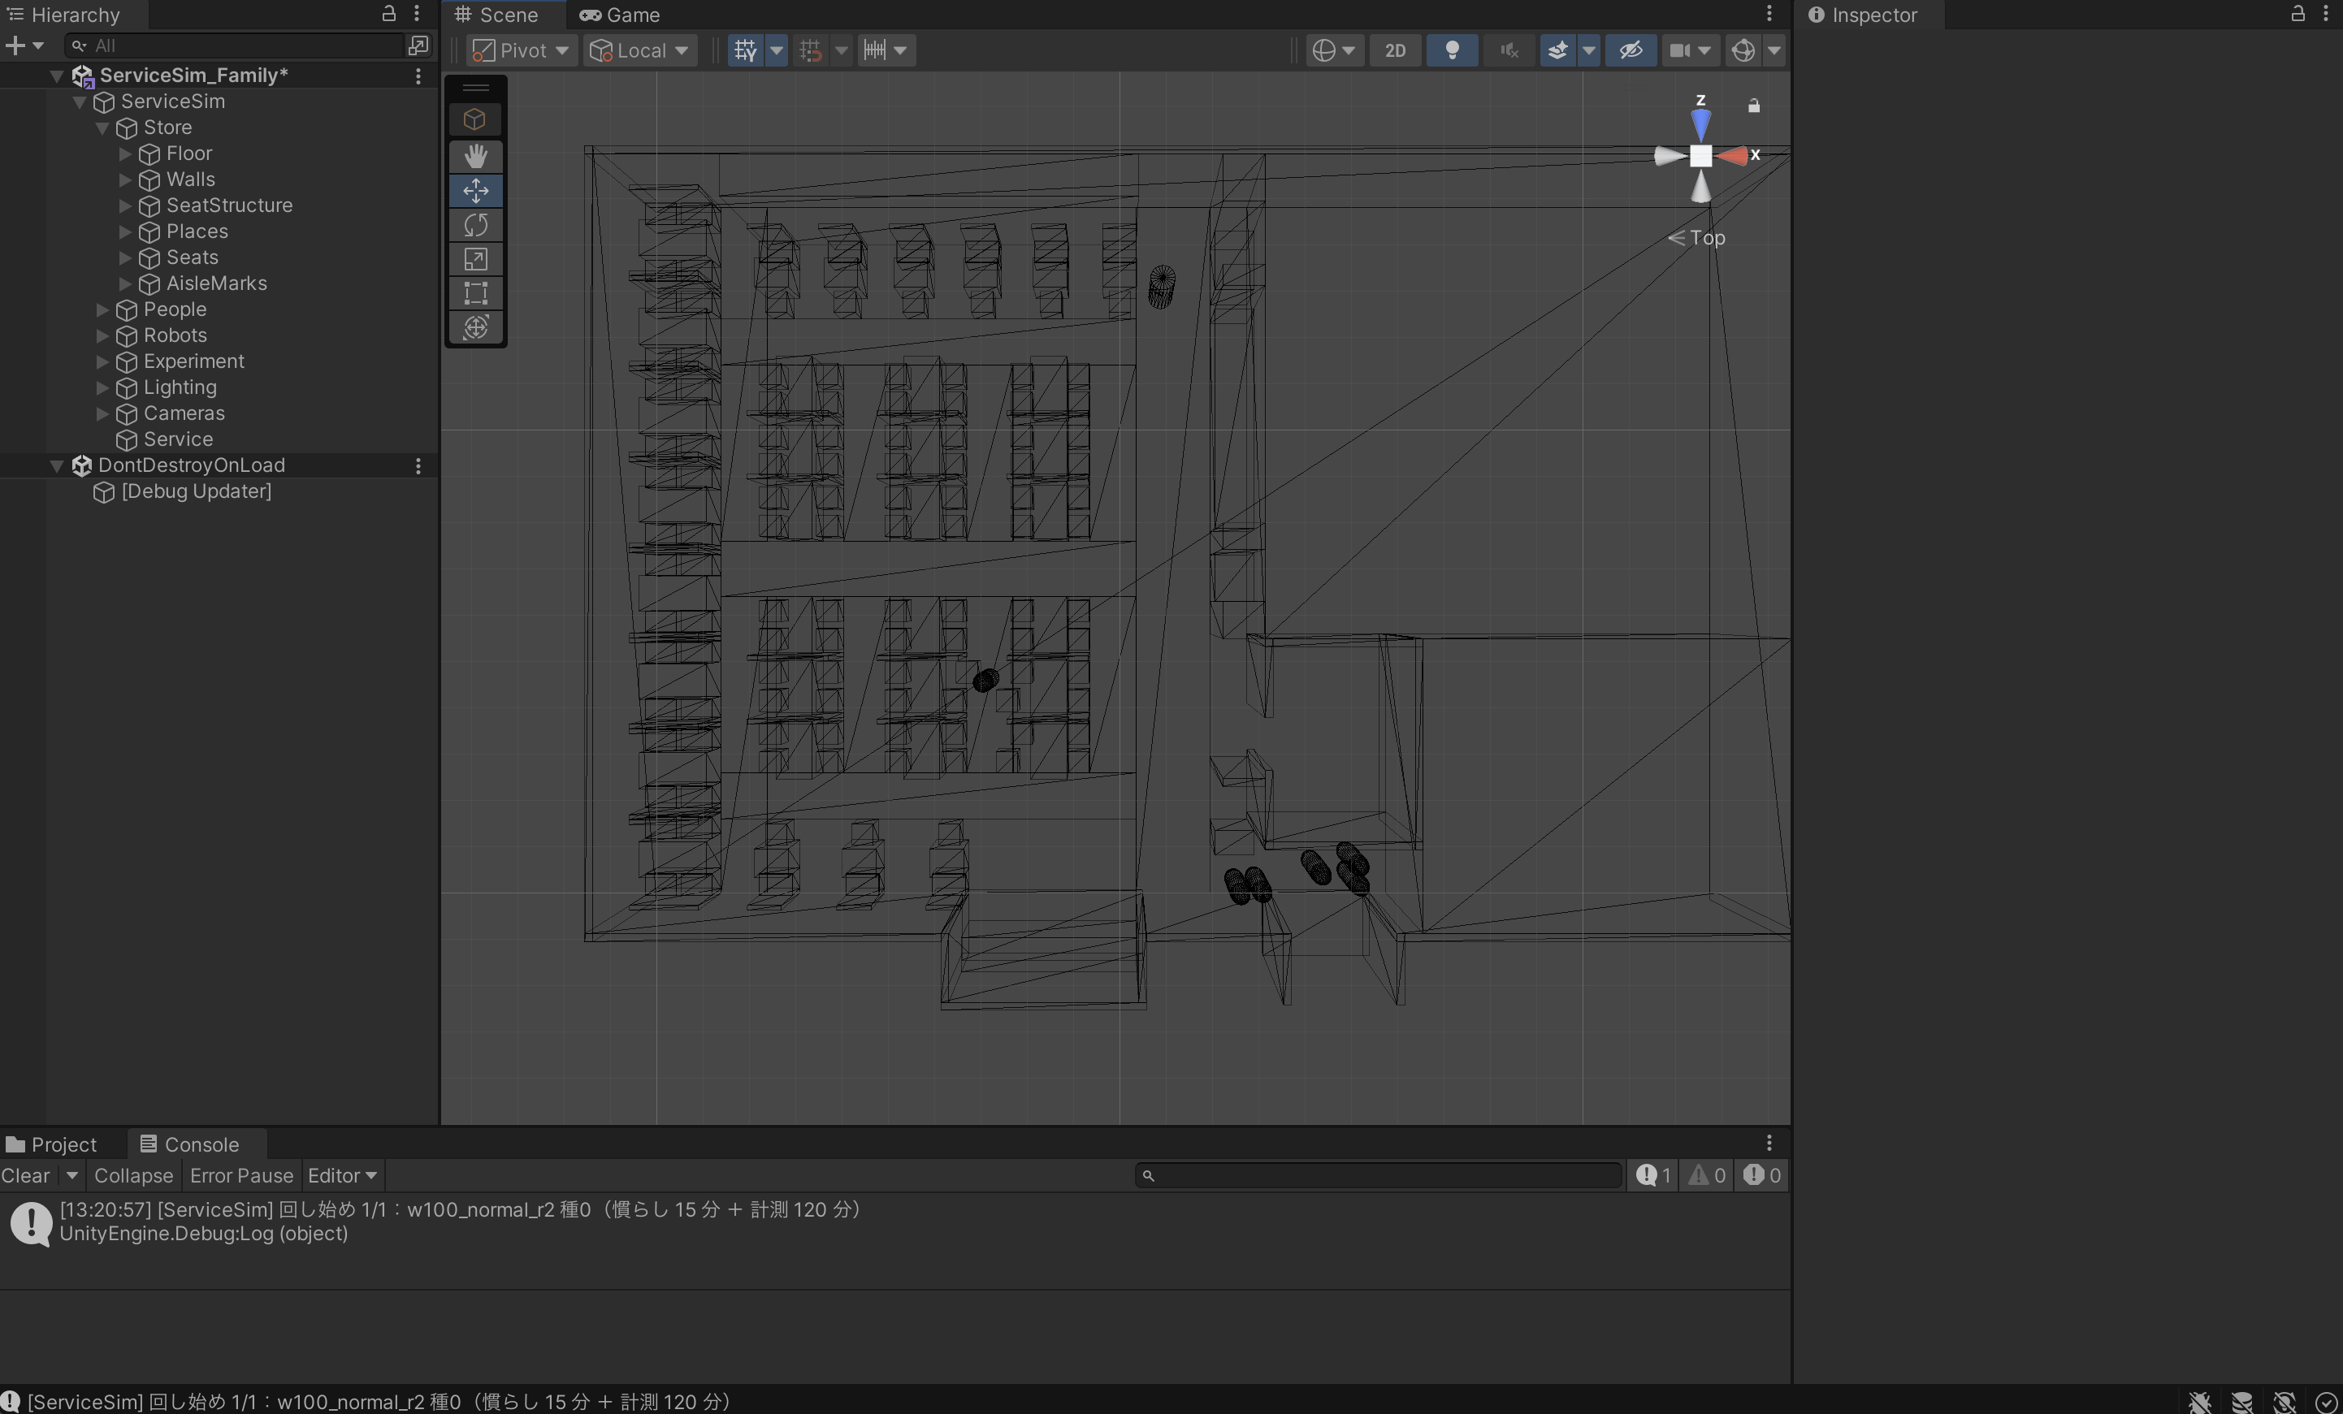Select the Rotate tool
Viewport: 2343px width, 1414px height.
pyautogui.click(x=475, y=225)
